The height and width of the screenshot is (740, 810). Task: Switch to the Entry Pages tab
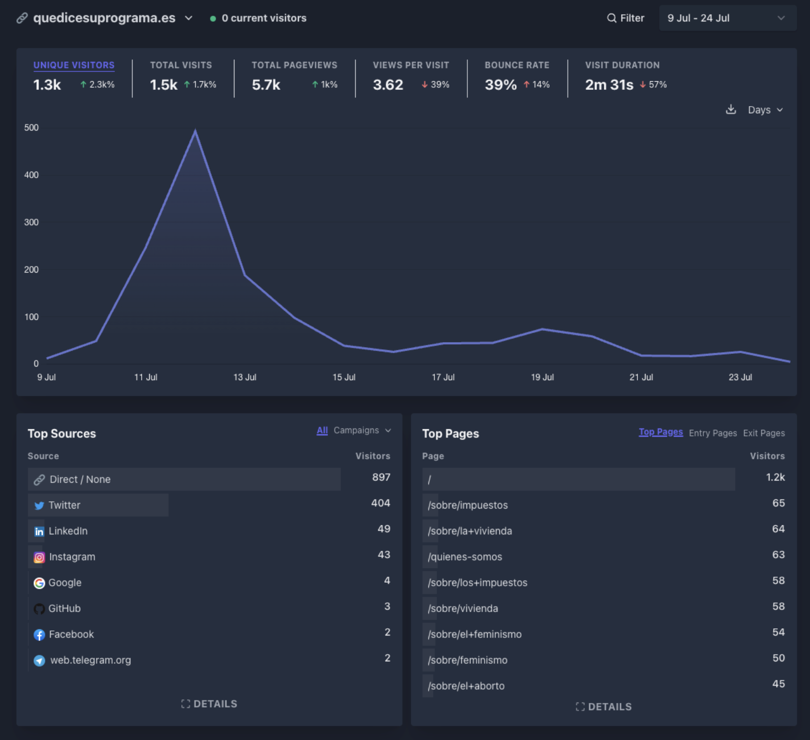(x=712, y=433)
